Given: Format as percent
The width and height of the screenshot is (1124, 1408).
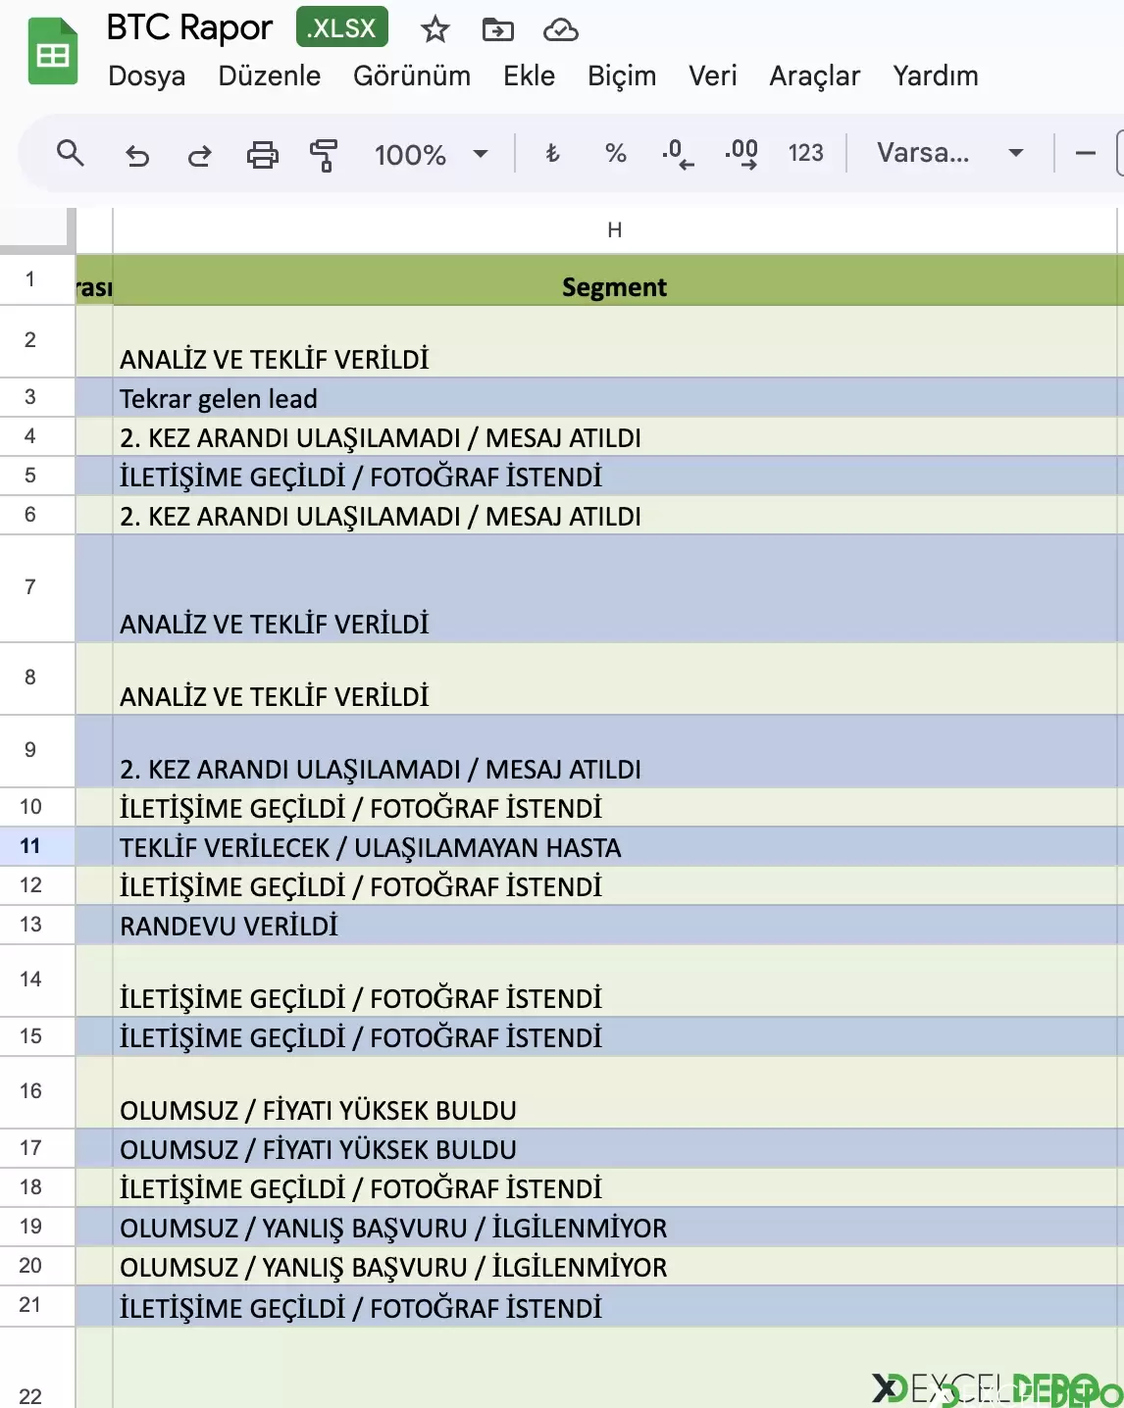Looking at the screenshot, I should (615, 153).
